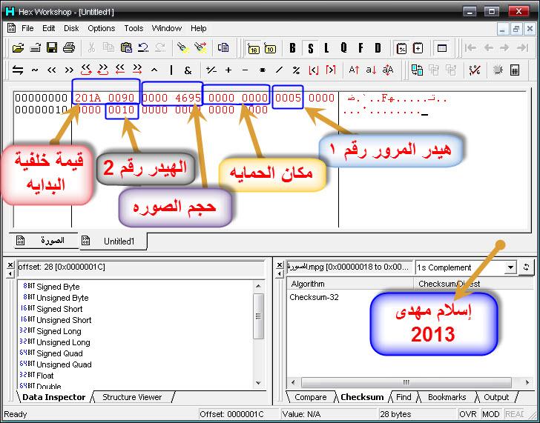The image size is (540, 423).
Task: Click the Print icon in the toolbar
Action: coord(69,48)
